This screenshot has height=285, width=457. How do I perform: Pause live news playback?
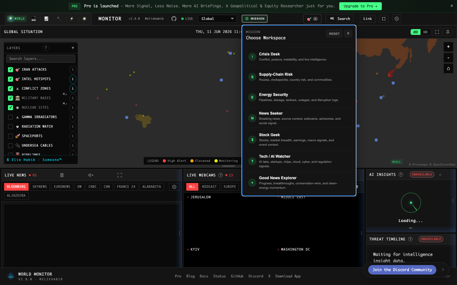62,175
